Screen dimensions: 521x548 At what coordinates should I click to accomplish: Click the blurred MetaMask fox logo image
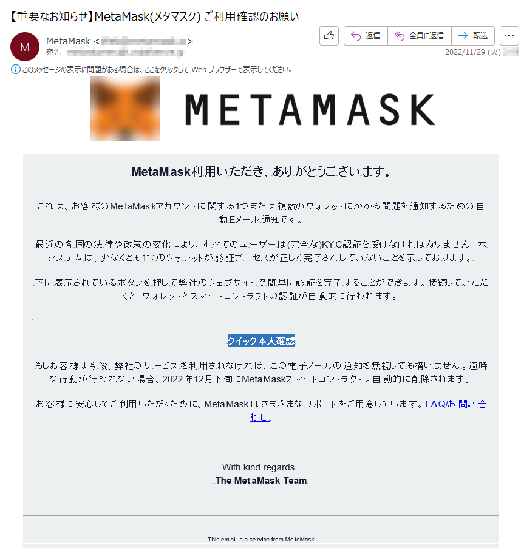[125, 109]
